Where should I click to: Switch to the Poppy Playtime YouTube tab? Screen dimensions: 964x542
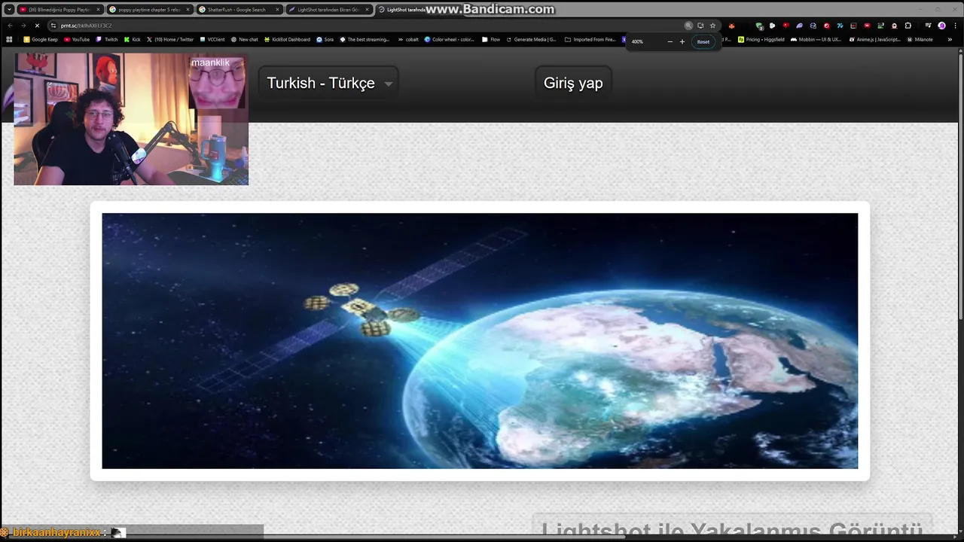[59, 10]
